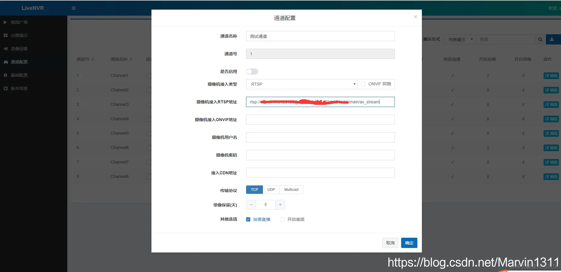Cancel the dialog with 取消 button
Screen dimensions: 561x272
pyautogui.click(x=390, y=243)
